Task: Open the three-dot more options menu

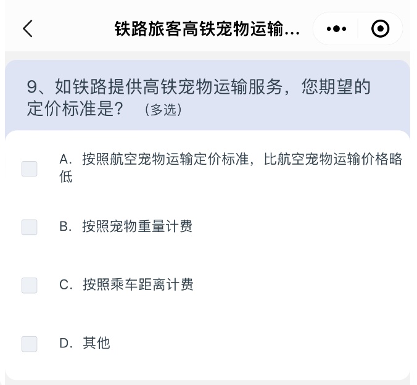Action: pos(336,28)
